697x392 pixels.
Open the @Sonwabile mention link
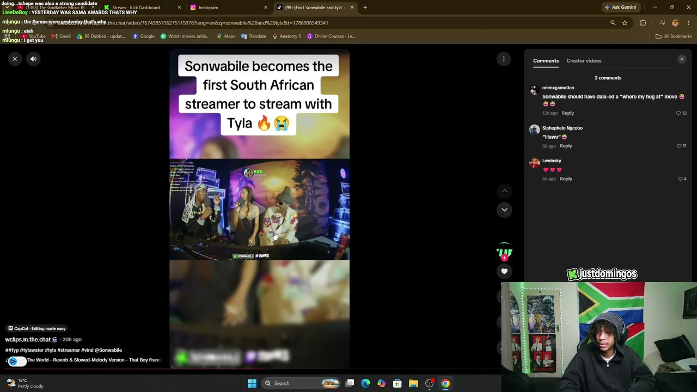click(x=108, y=350)
